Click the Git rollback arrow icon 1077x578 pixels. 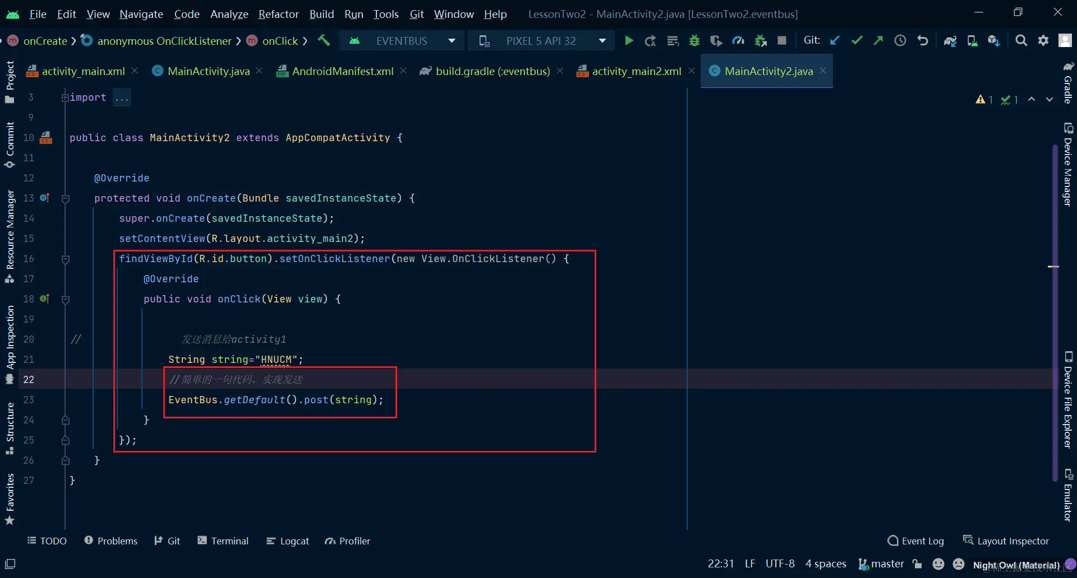tap(922, 40)
